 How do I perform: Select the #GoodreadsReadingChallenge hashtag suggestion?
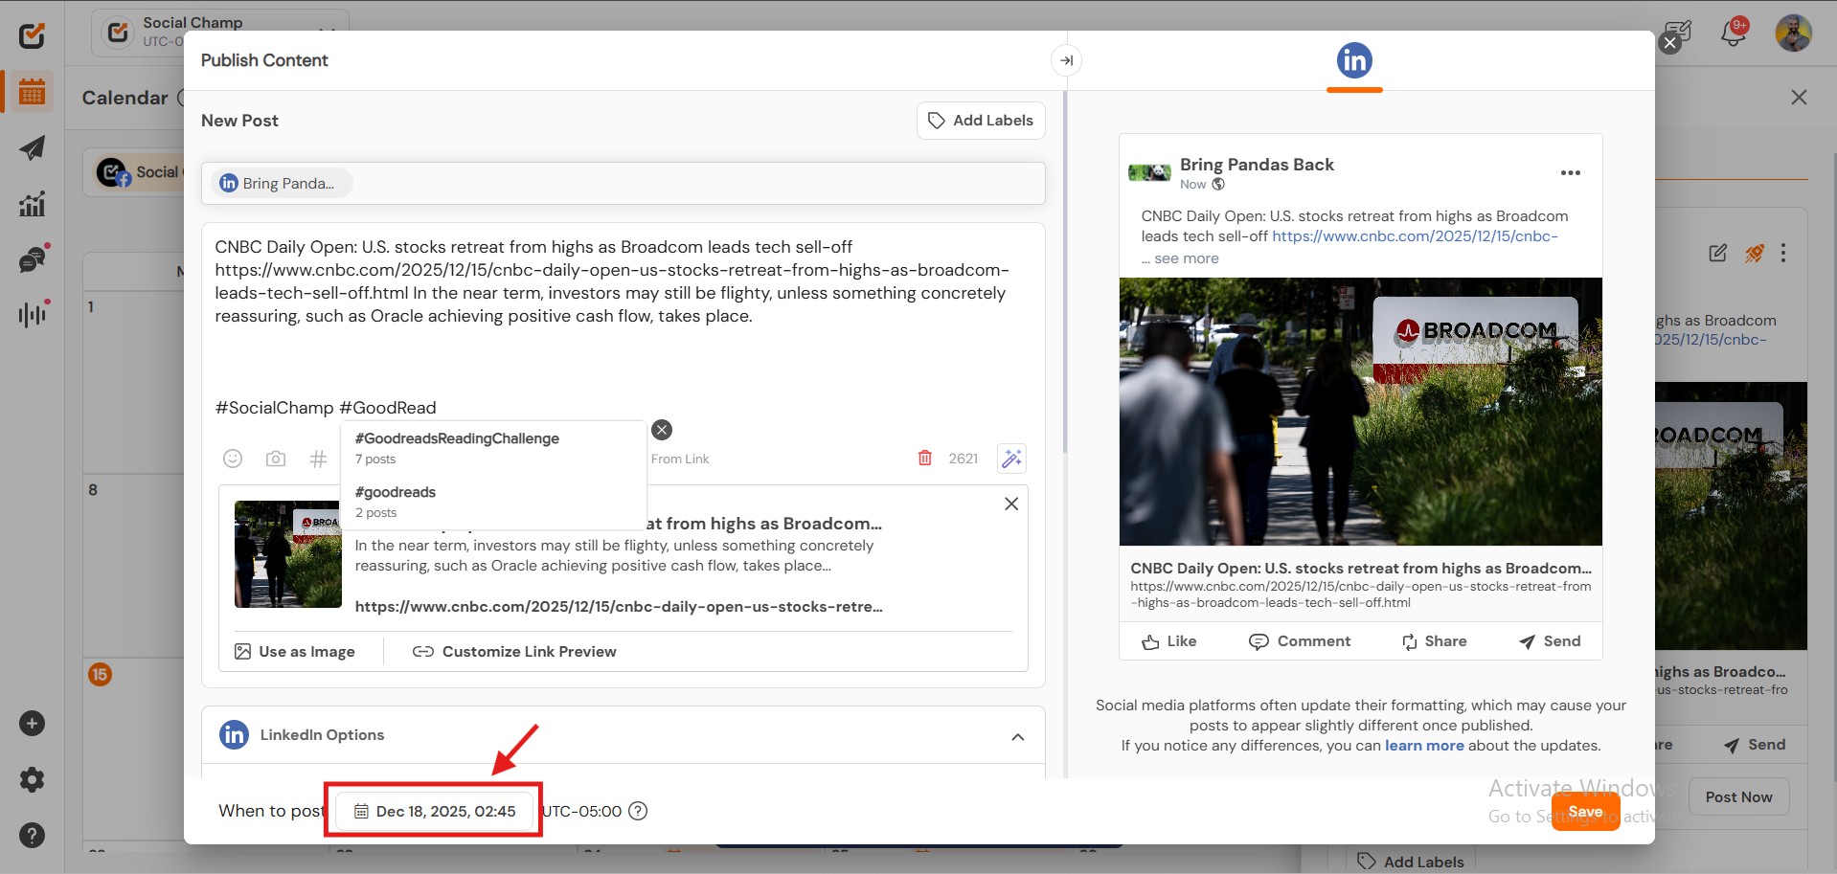(x=457, y=438)
